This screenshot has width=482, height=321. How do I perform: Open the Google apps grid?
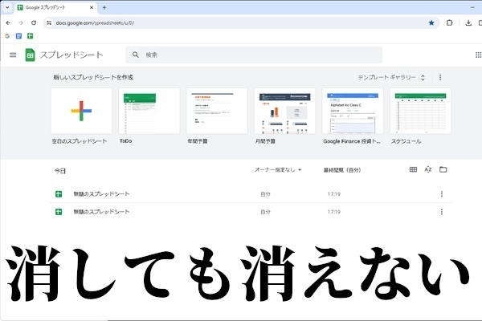[478, 55]
